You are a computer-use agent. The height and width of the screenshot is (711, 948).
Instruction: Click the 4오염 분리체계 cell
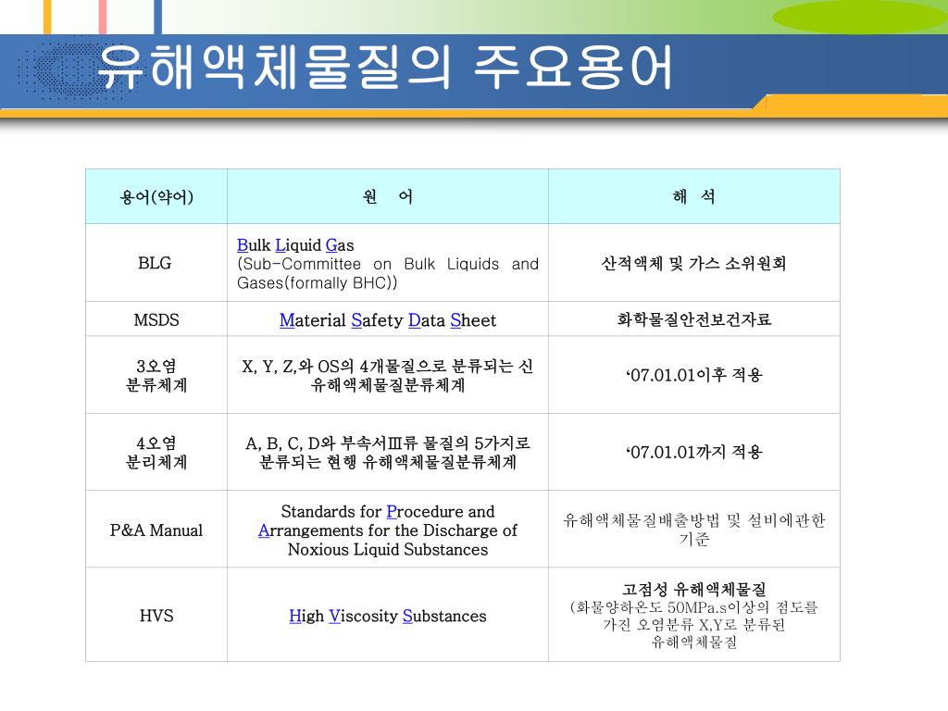156,452
